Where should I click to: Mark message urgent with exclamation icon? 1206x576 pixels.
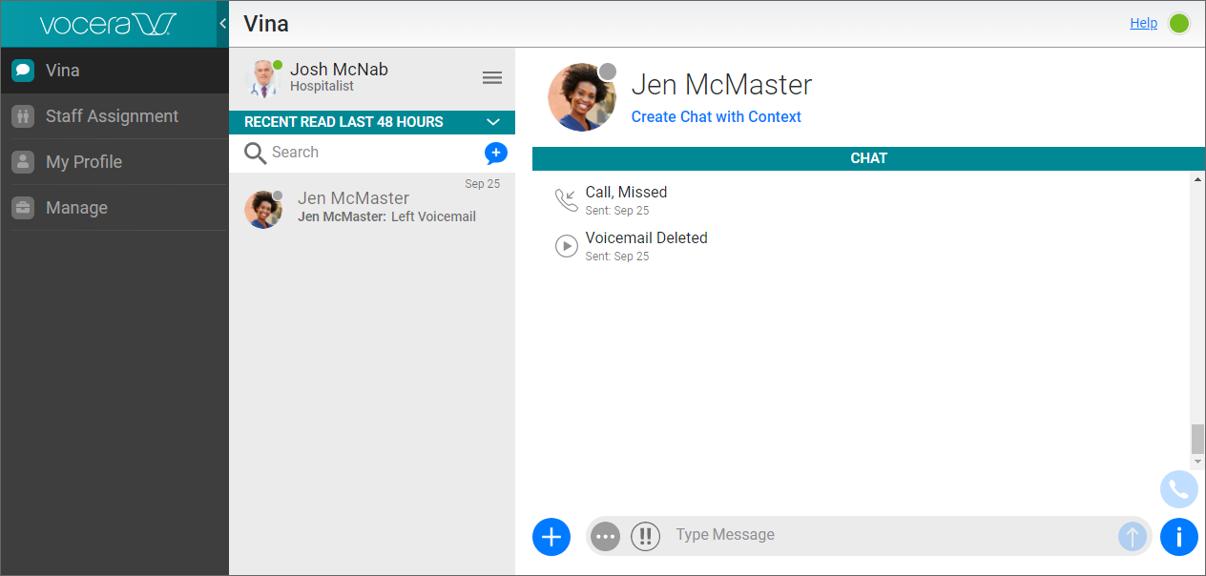point(645,536)
